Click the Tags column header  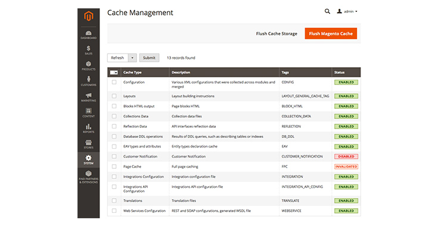[285, 73]
